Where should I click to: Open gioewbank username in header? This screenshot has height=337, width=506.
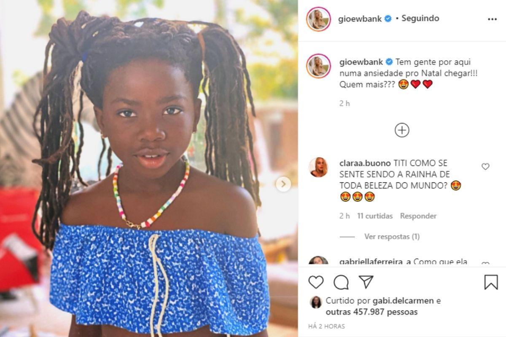[361, 19]
